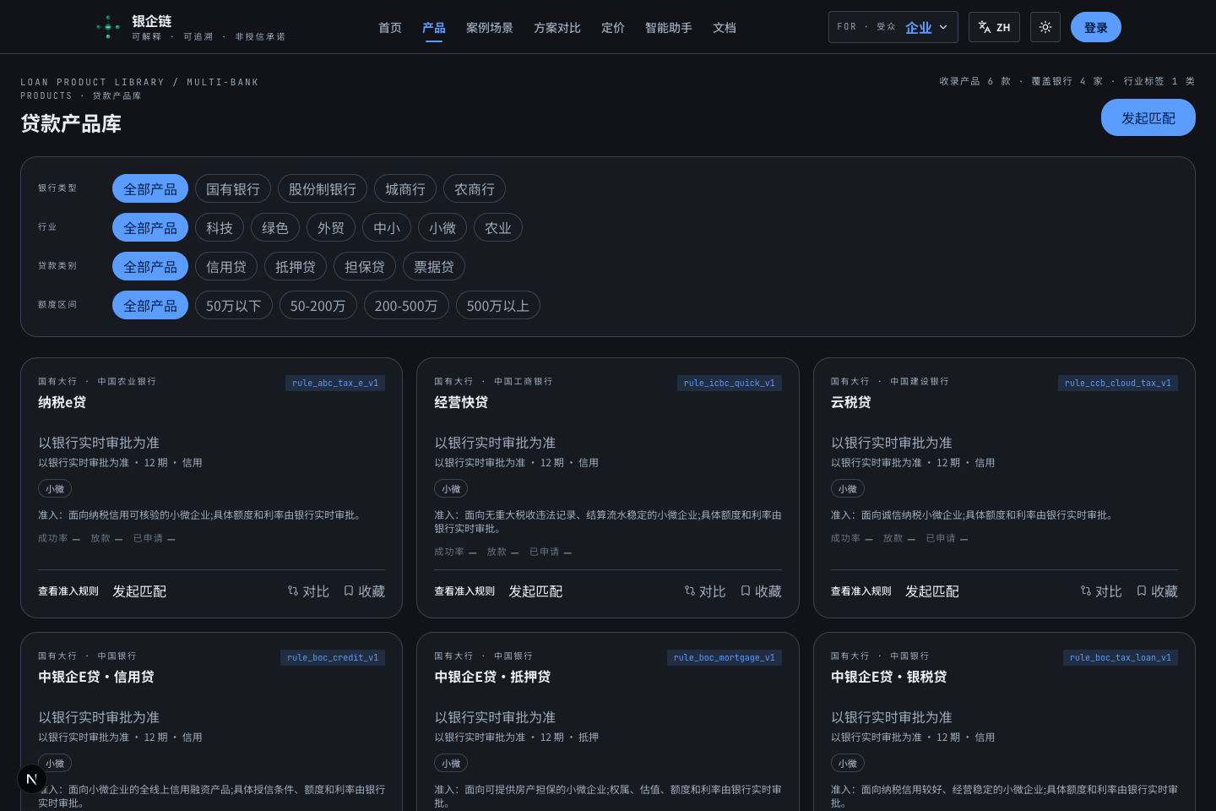Filter loan type by 担保贷
The height and width of the screenshot is (811, 1216).
coord(365,267)
